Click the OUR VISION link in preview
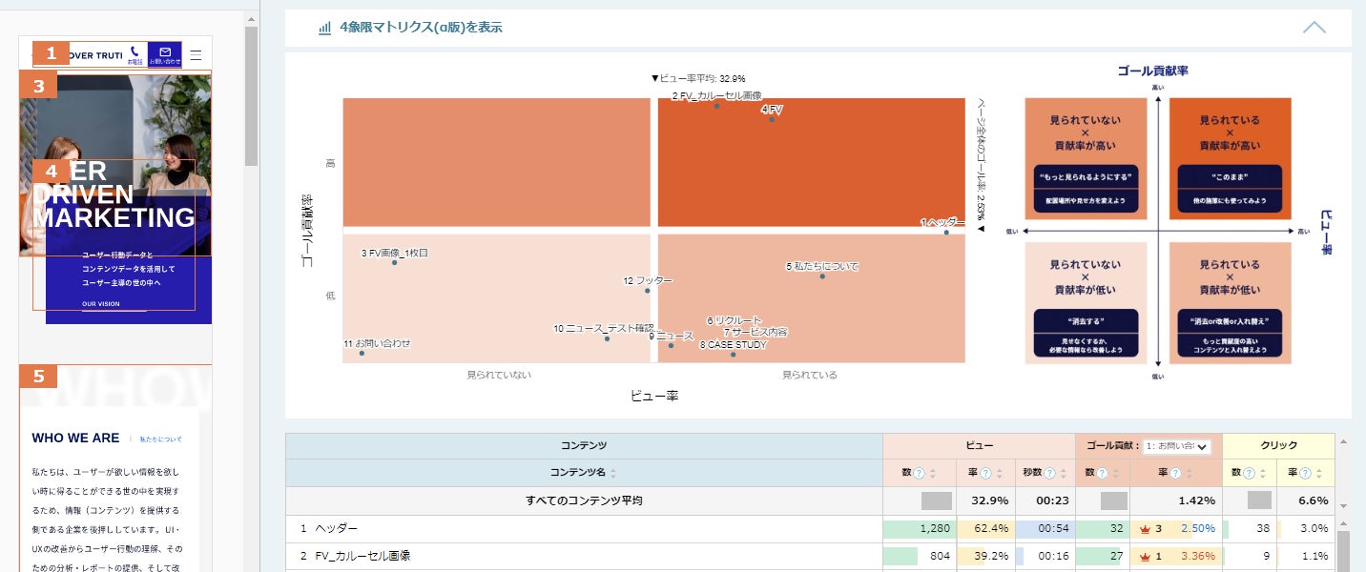Image resolution: width=1366 pixels, height=572 pixels. click(101, 304)
